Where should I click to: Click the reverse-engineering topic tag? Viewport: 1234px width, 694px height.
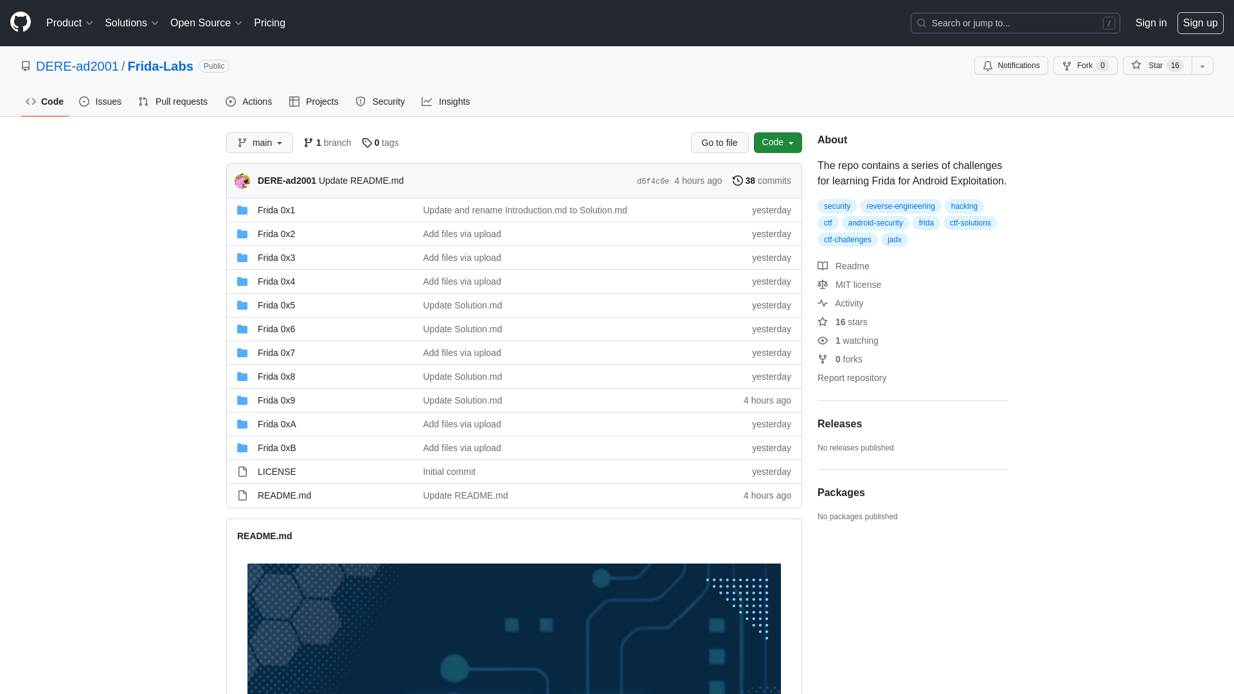tap(901, 206)
